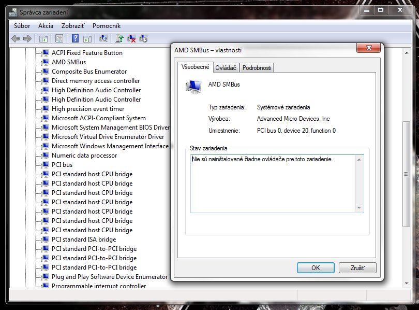Click the 'Advanced Micro Devices, Inc' manufacturer value
Screen dimensions: 419x310
[293, 119]
